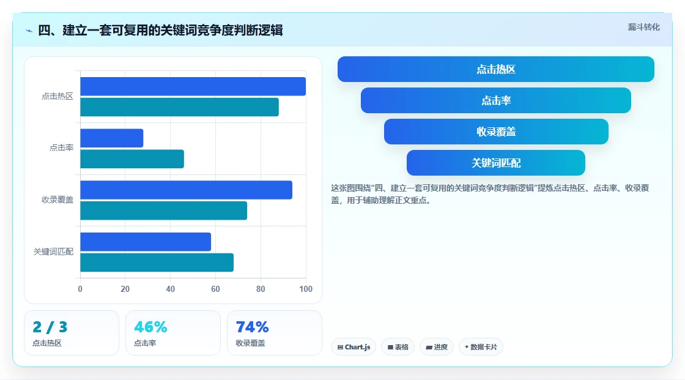This screenshot has height=380, width=685.
Task: Click the 表格 chip
Action: click(x=398, y=347)
